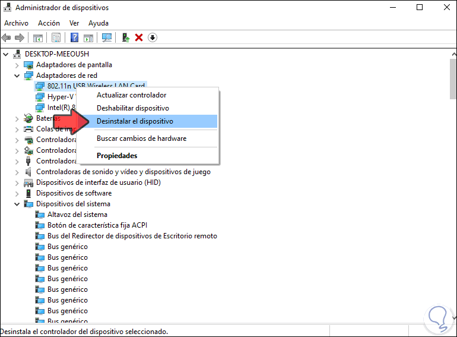Click the scan for hardware changes monitor icon
Screen dimensions: 457x337
click(x=107, y=37)
